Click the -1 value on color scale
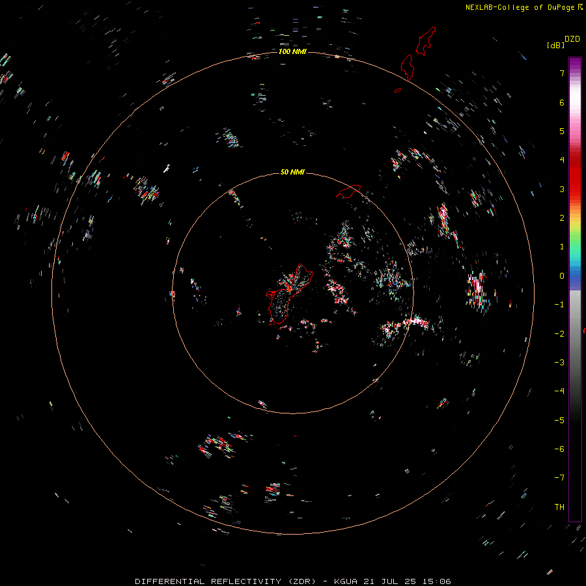586x586 pixels. [x=559, y=304]
